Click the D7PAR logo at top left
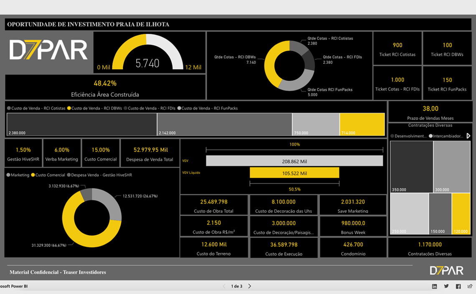The height and width of the screenshot is (294, 476). (x=48, y=50)
